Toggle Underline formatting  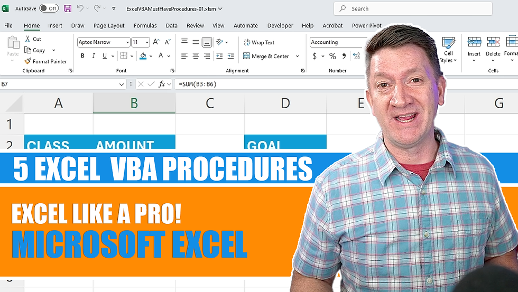point(105,56)
